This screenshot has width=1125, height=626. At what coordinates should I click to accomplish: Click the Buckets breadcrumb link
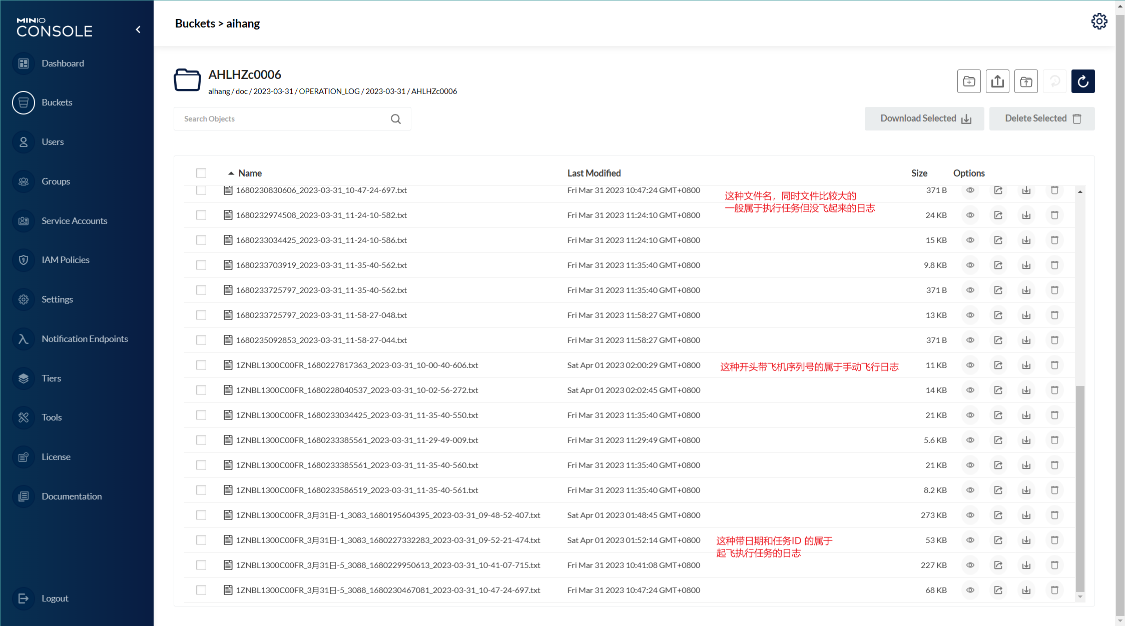point(195,23)
